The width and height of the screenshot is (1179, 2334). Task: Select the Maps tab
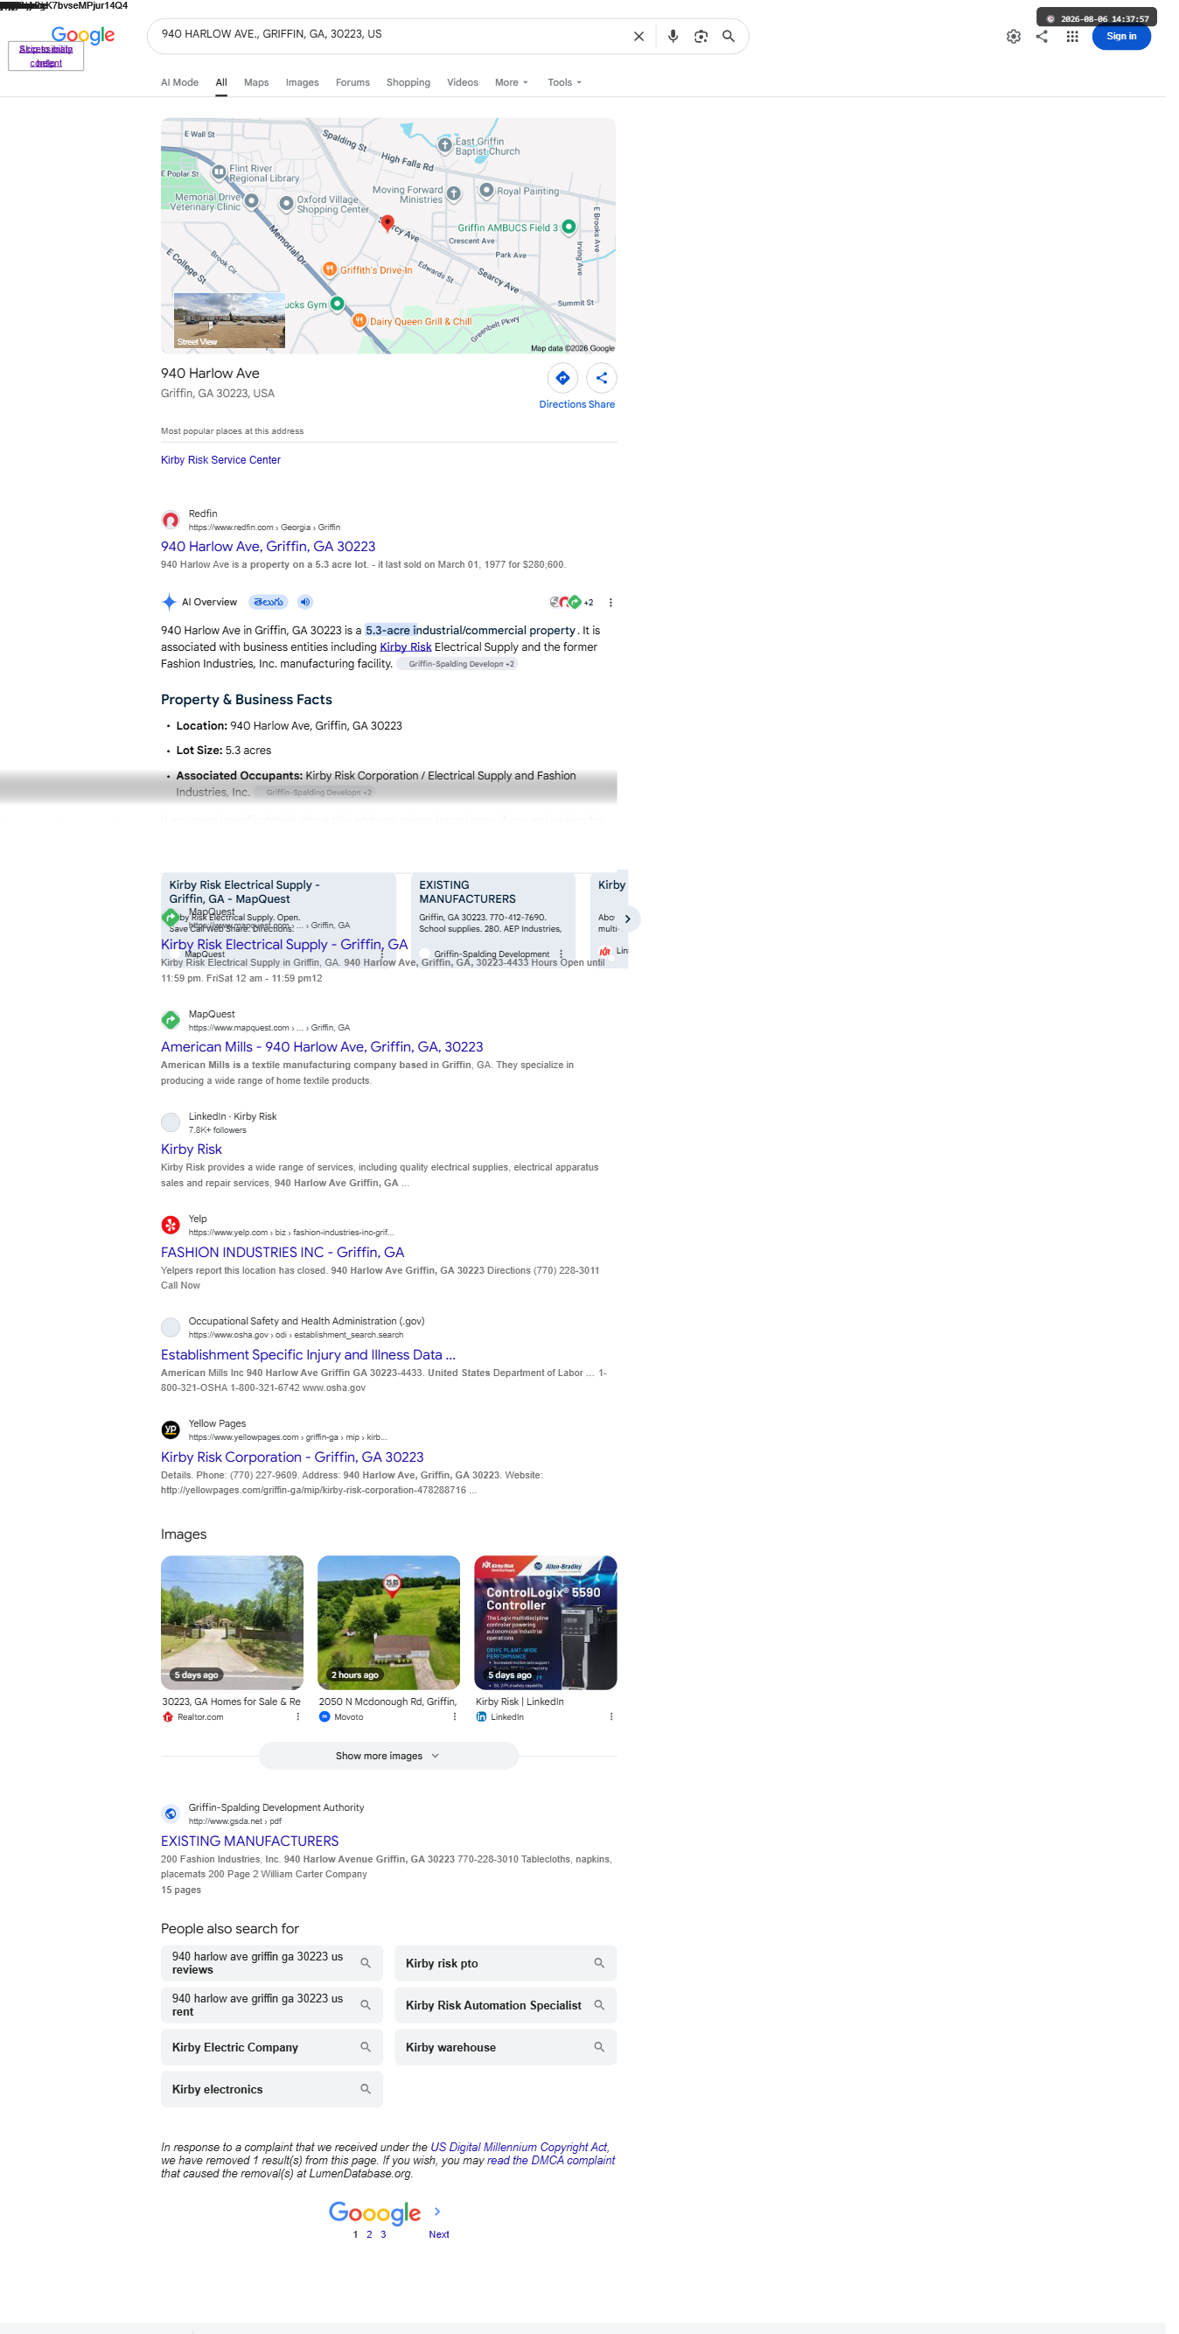pyautogui.click(x=256, y=82)
